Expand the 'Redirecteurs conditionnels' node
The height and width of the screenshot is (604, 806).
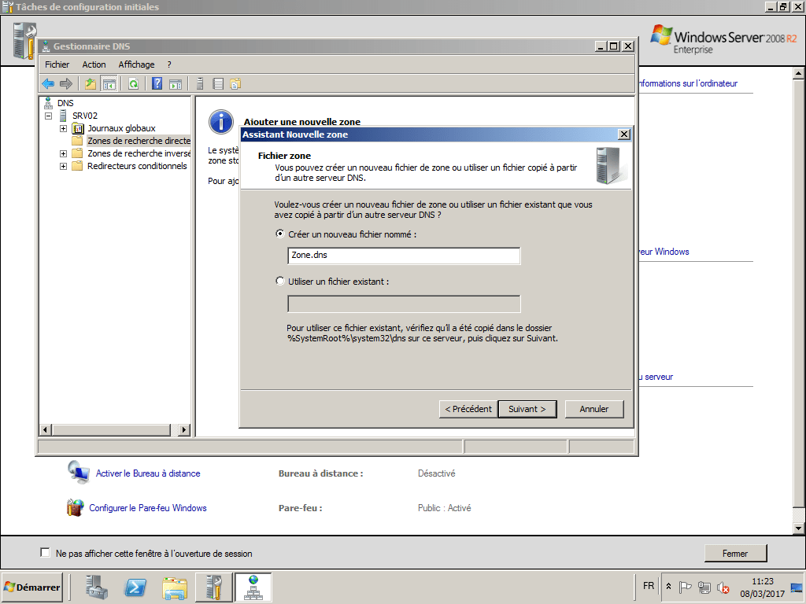point(63,166)
